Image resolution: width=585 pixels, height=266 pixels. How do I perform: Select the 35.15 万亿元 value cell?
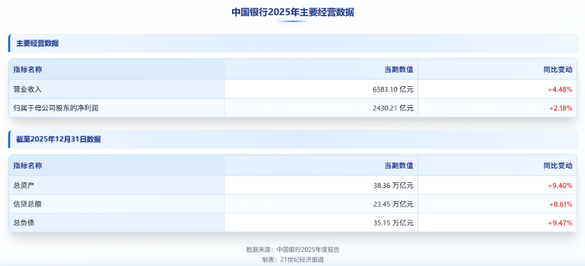(394, 223)
